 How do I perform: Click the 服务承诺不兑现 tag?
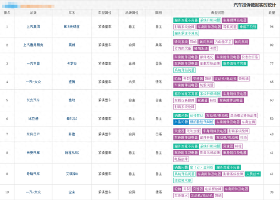pyautogui.click(x=186, y=33)
